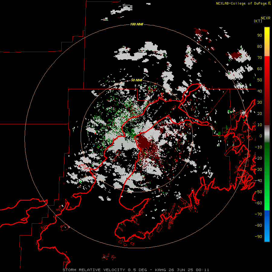Click the positive 10 knot scale value

[260, 125]
